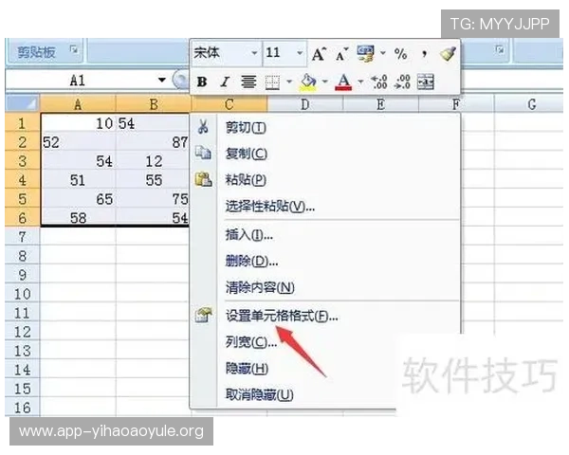Viewport: 569px width, 455px height.
Task: Click the center align icon
Action: (248, 82)
